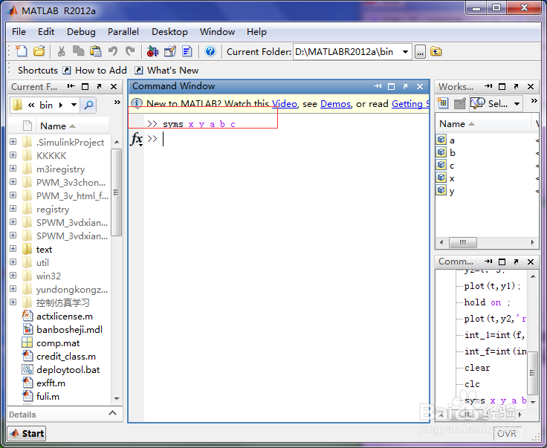Click the browse for folder ellipsis button
Screen dimensions: 547x448
420,52
